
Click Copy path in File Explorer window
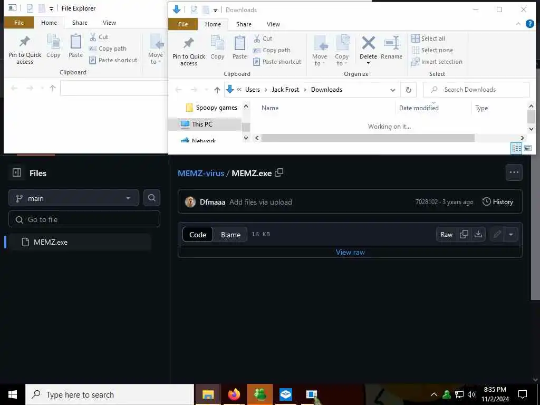tap(108, 49)
